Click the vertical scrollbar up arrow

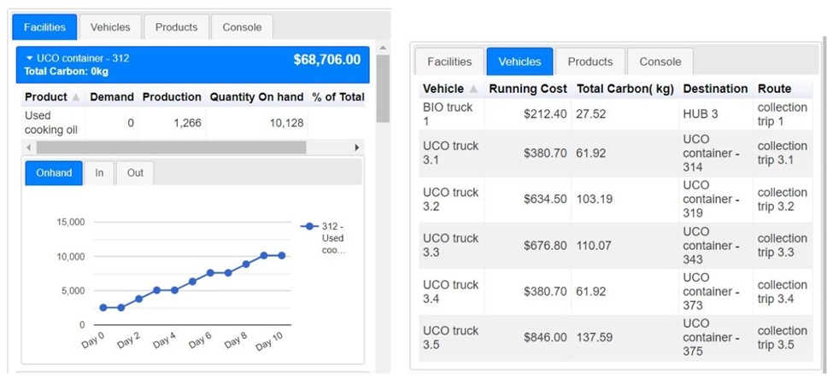coord(383,48)
